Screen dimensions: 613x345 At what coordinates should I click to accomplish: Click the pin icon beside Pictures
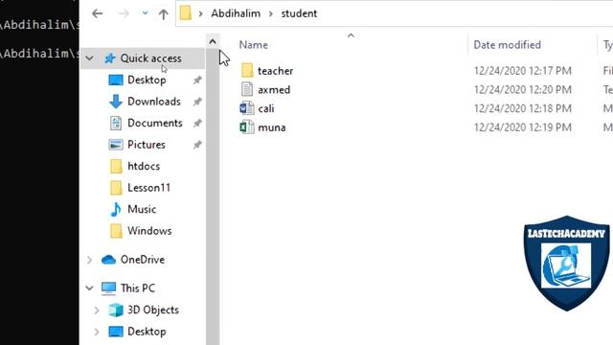(x=197, y=145)
